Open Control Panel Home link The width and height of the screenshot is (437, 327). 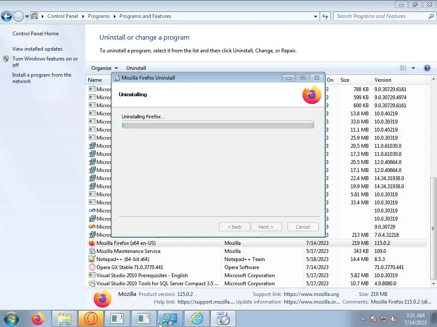coord(35,34)
